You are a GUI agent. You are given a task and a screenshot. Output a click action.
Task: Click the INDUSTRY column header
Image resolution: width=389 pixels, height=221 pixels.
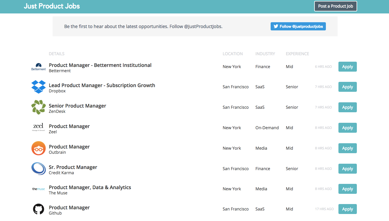click(x=265, y=54)
